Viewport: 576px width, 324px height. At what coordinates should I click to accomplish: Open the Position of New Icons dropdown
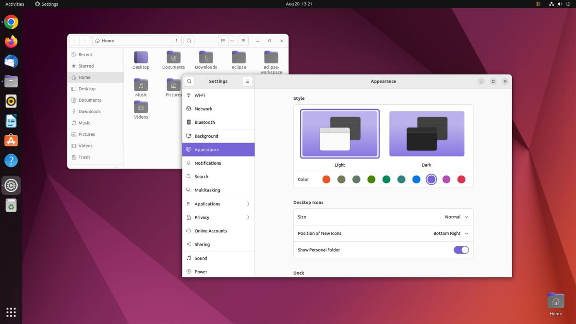click(452, 233)
